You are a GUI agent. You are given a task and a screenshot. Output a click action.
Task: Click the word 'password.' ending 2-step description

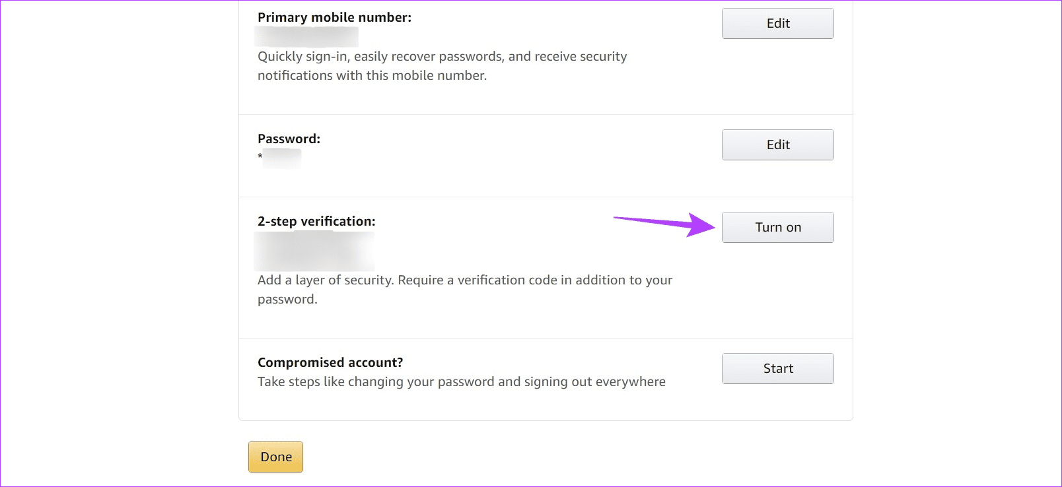point(287,299)
